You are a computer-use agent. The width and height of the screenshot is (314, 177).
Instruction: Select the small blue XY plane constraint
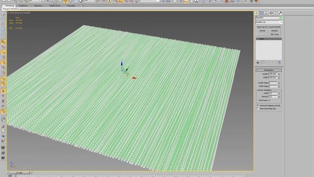(x=3, y=106)
